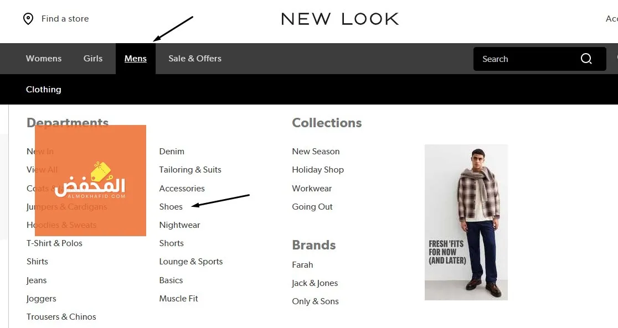Viewport: 618px width, 328px height.
Task: Open the Trousers & Chinos link
Action: [x=61, y=316]
